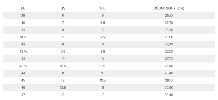Click the UK column header

pyautogui.click(x=103, y=8)
